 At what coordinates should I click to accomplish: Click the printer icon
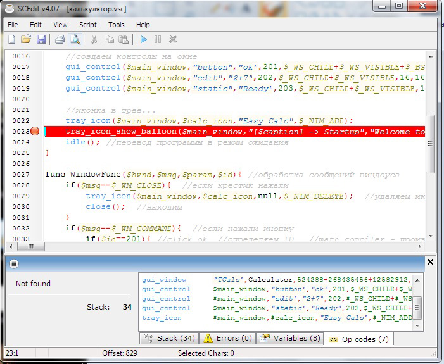(60, 39)
